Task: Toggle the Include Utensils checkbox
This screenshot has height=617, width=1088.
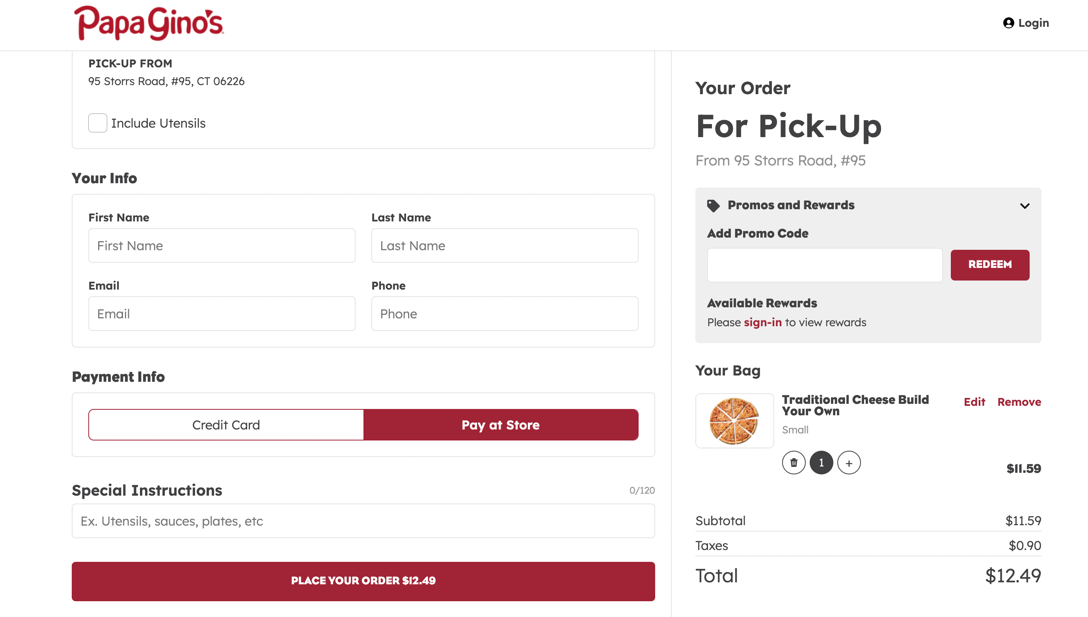Action: [x=97, y=123]
